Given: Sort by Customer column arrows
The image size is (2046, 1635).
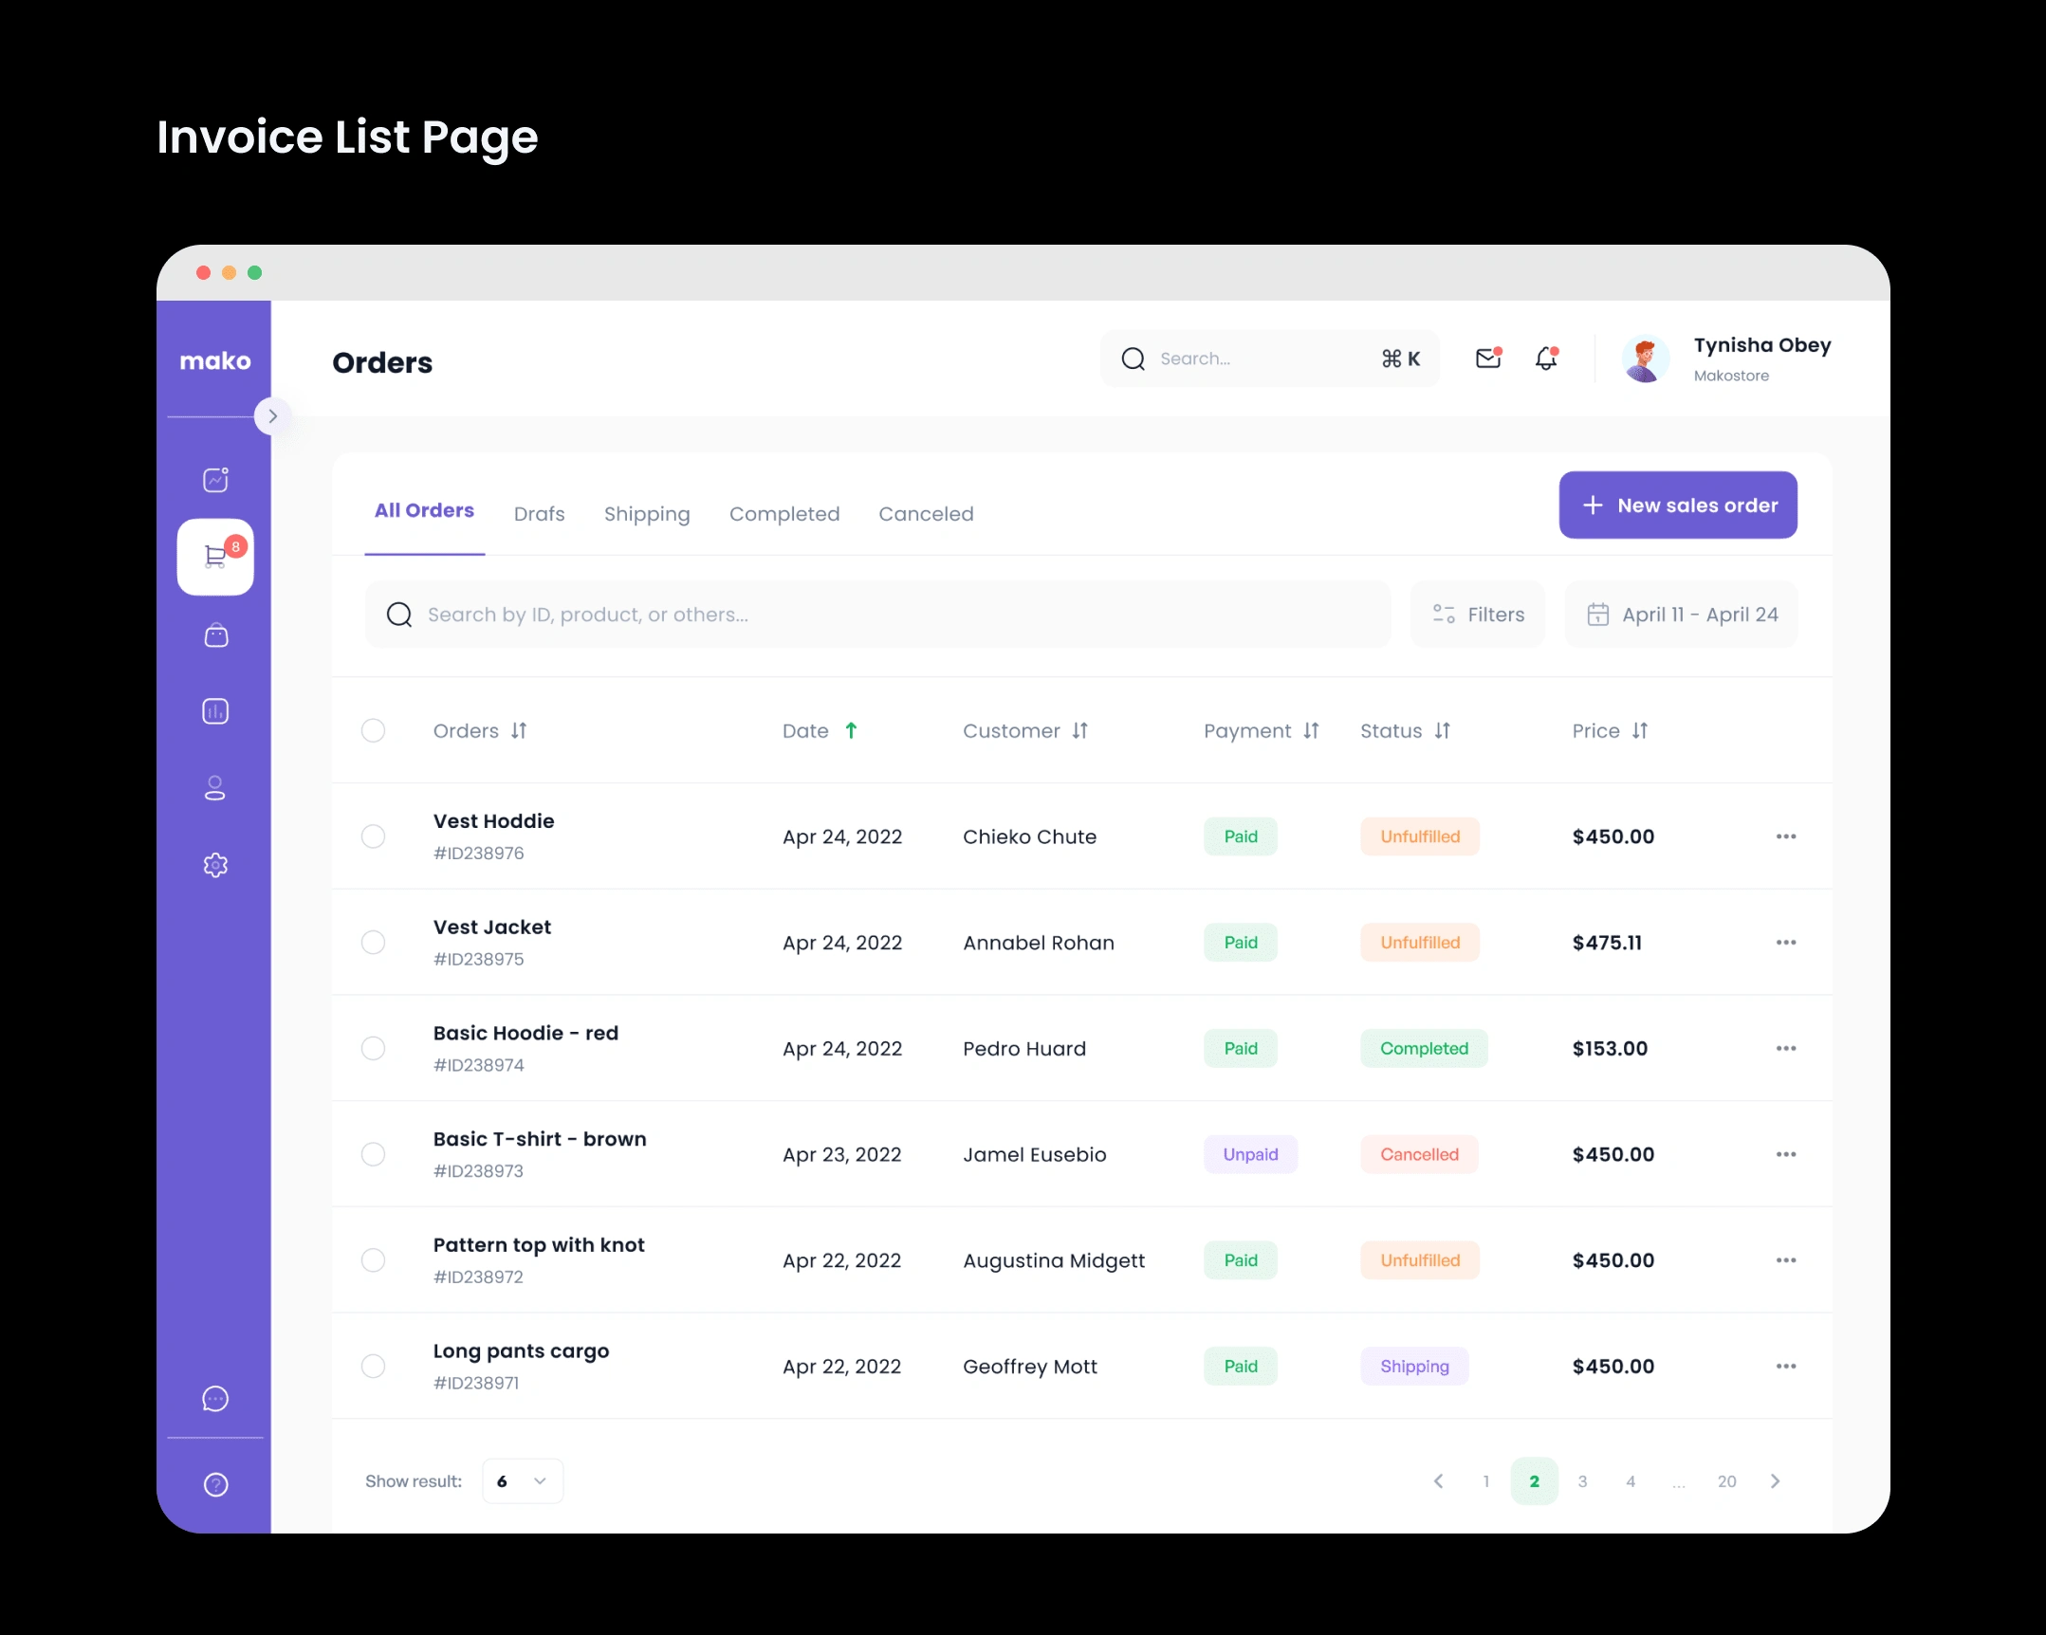Looking at the screenshot, I should (1080, 730).
